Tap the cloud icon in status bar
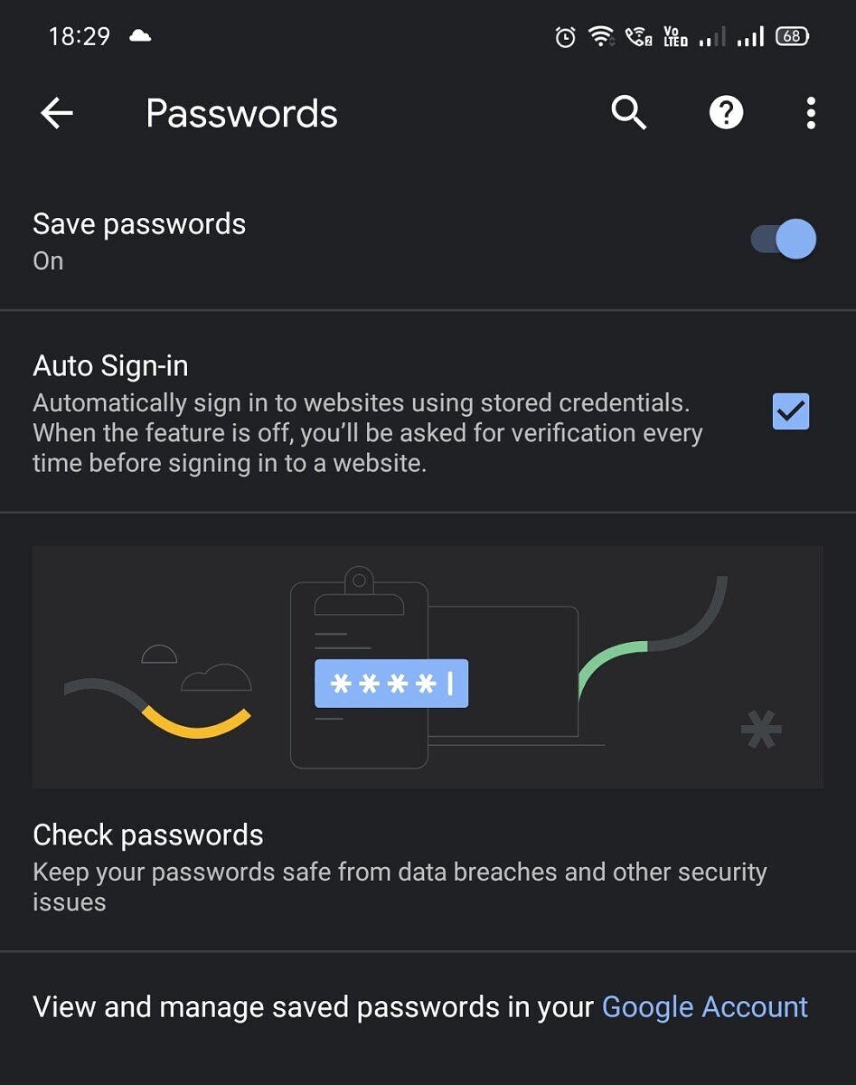Screen dimensions: 856x1085 click(140, 36)
